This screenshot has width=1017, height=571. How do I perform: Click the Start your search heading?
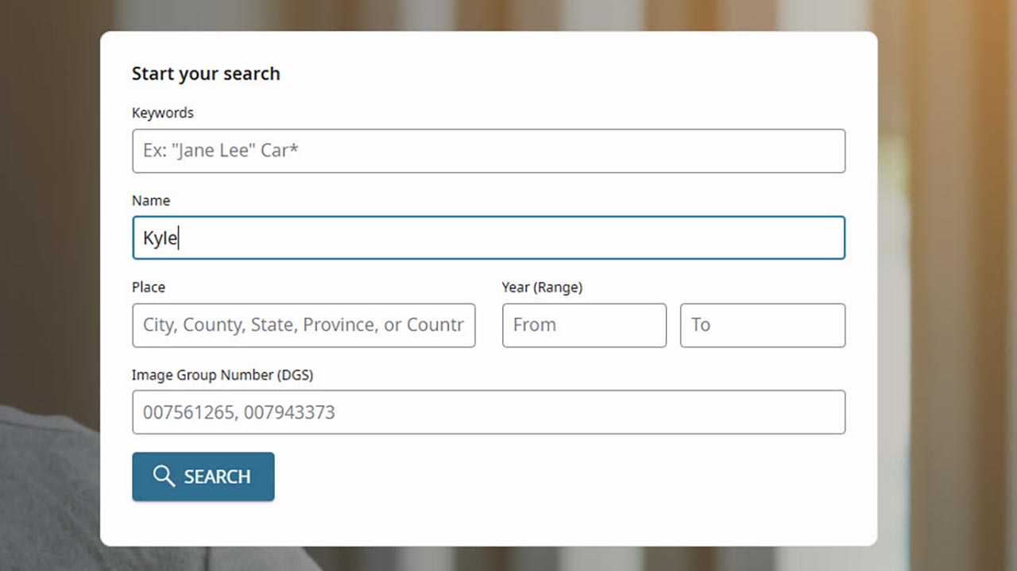coord(206,74)
